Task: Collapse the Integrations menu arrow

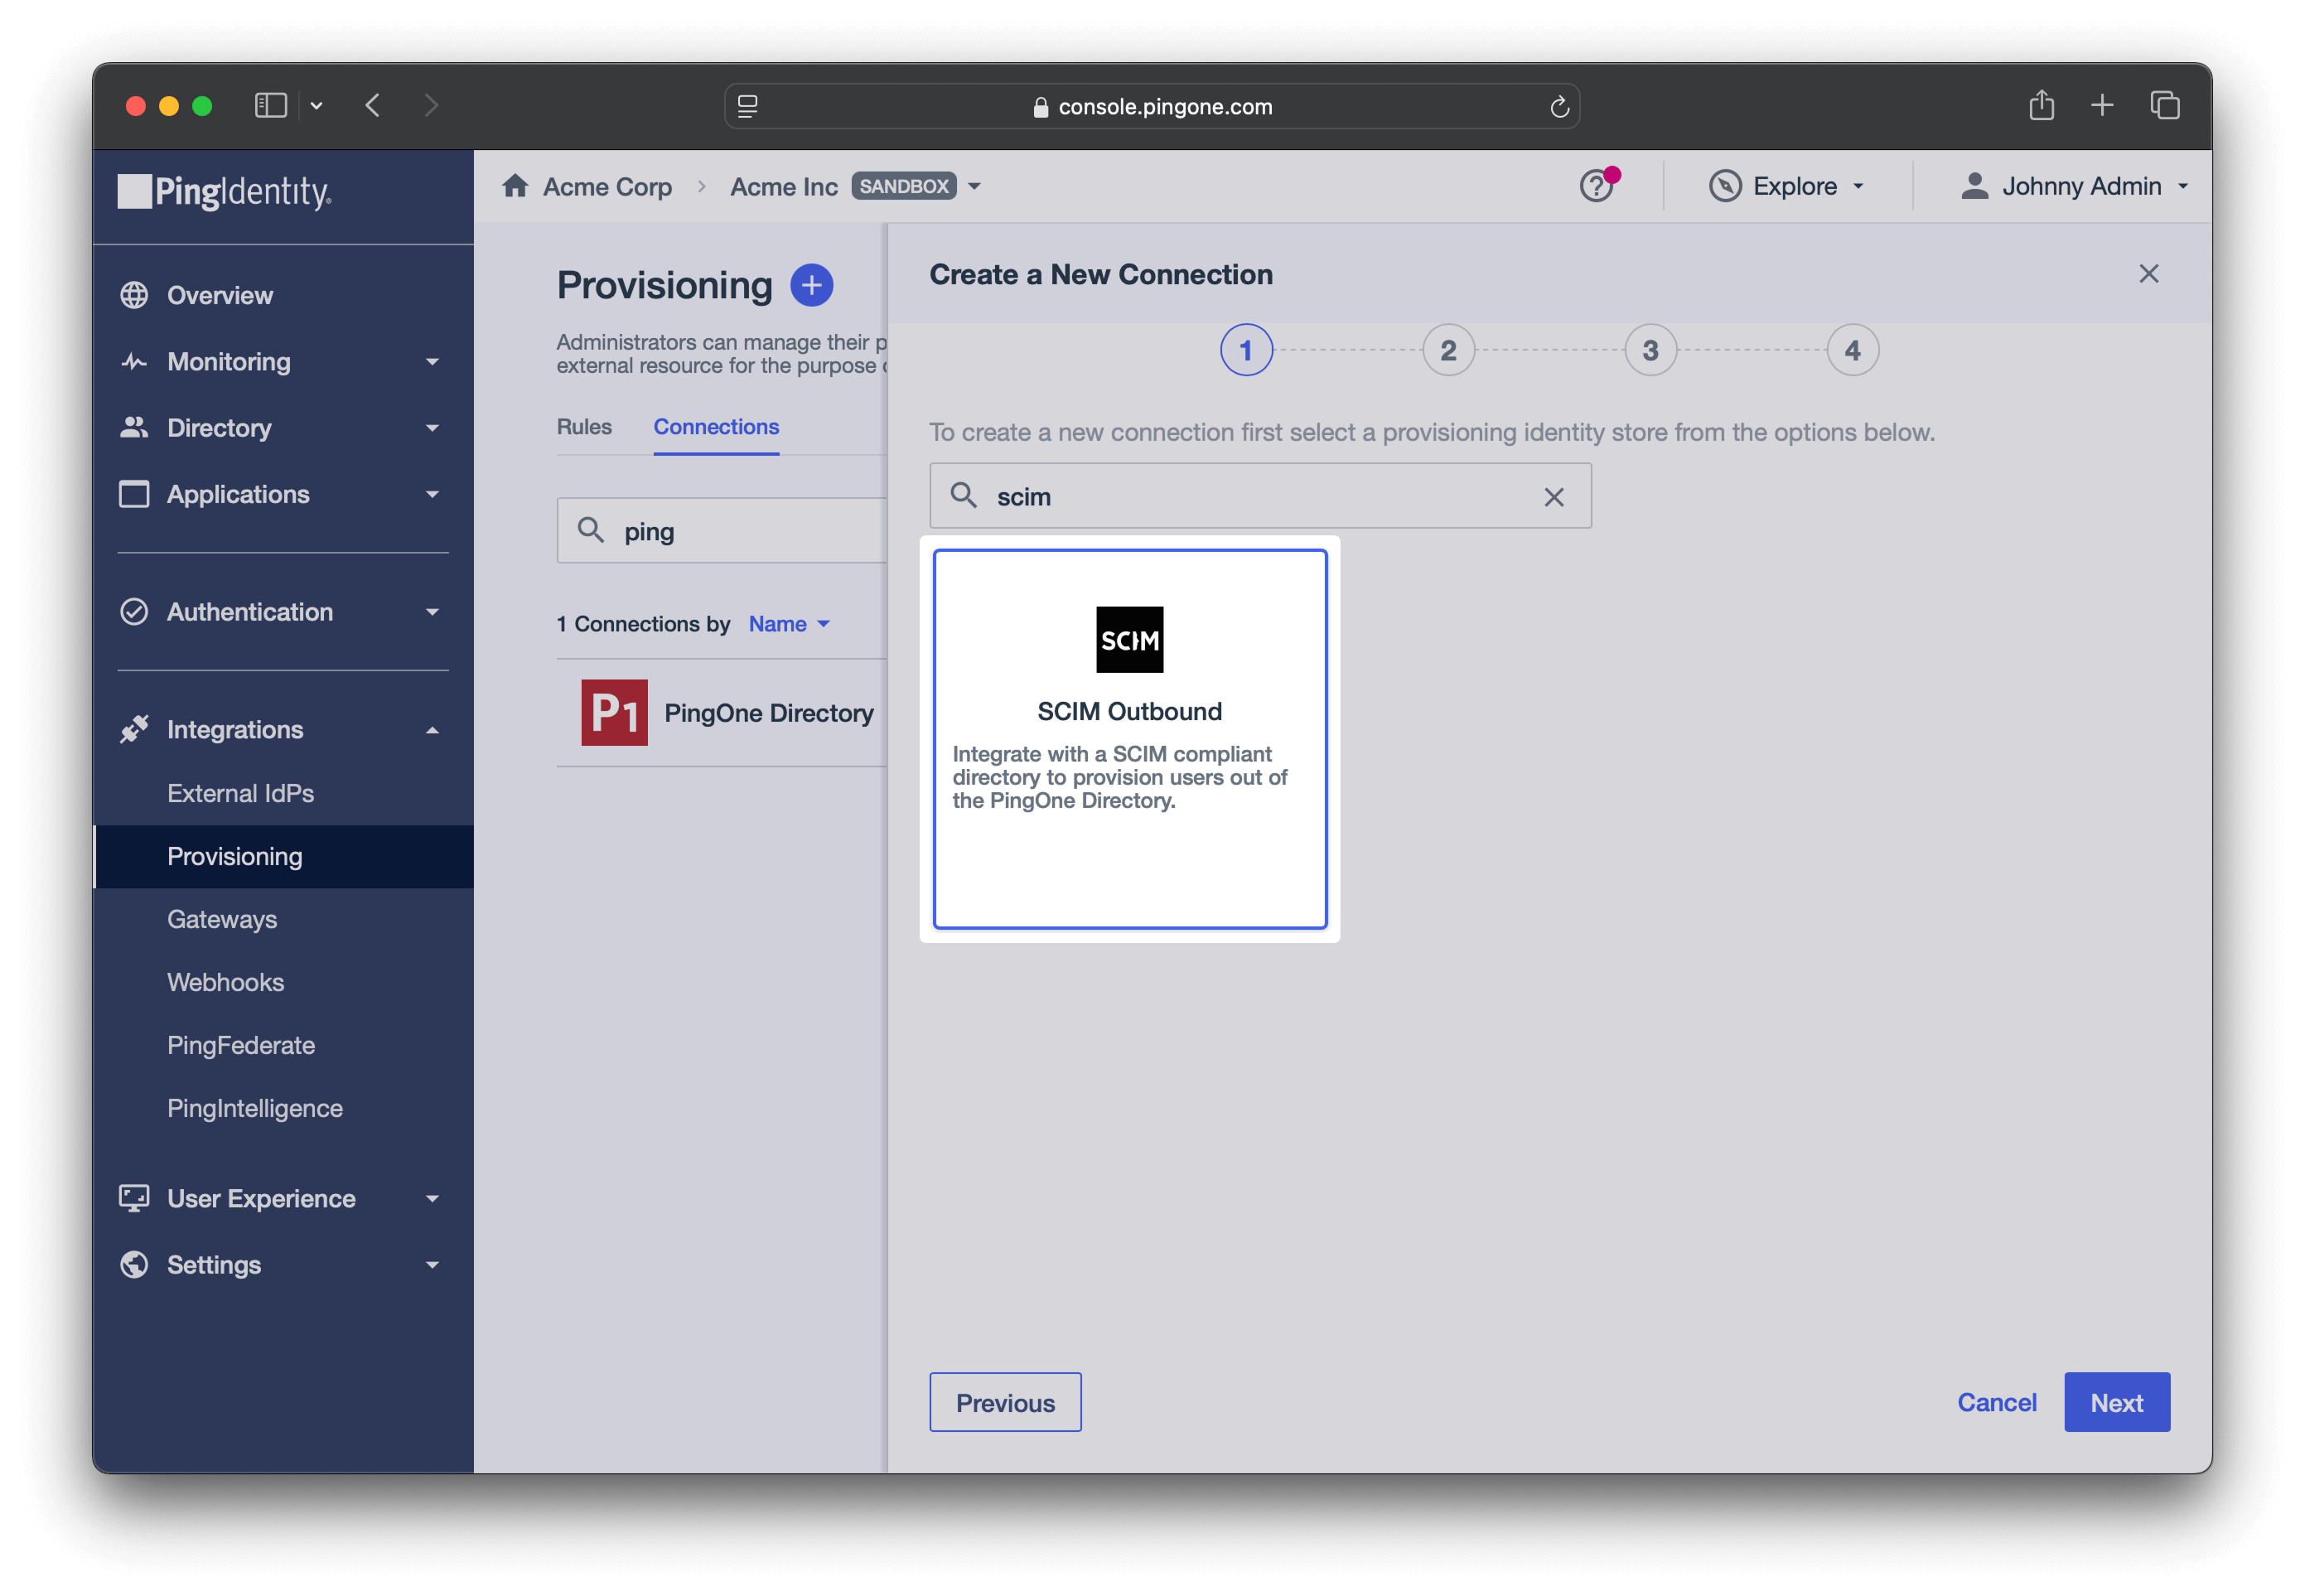Action: (432, 730)
